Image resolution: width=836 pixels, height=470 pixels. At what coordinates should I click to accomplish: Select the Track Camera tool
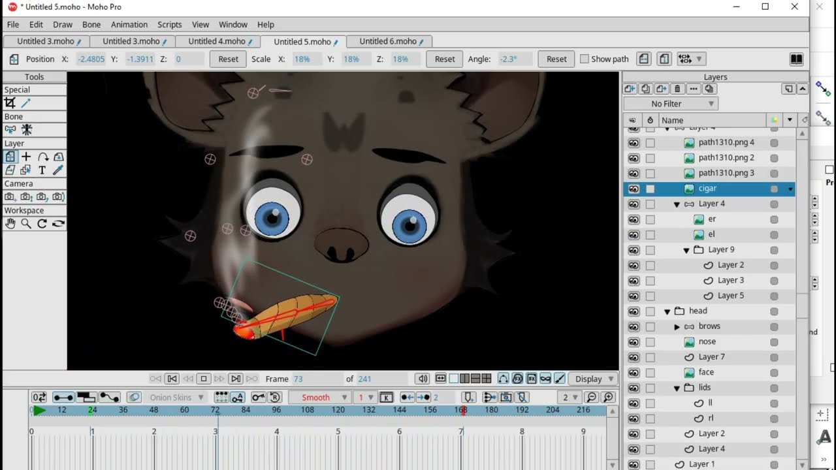10,197
